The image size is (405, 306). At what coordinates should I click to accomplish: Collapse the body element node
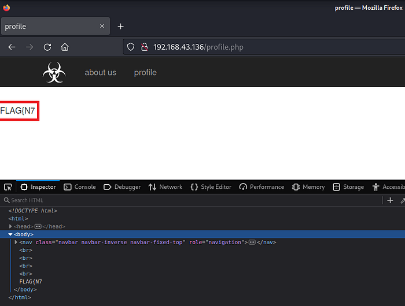(10, 234)
